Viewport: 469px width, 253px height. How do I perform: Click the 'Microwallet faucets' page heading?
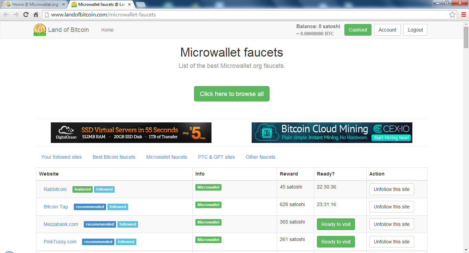[232, 52]
